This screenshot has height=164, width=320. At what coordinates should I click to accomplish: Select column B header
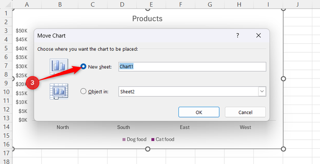pyautogui.click(x=60, y=4)
